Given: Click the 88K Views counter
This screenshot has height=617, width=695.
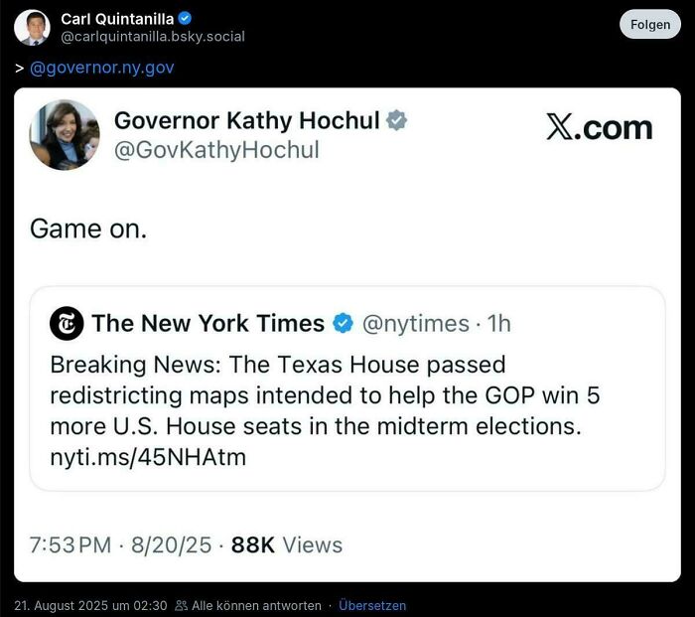Looking at the screenshot, I should 286,544.
